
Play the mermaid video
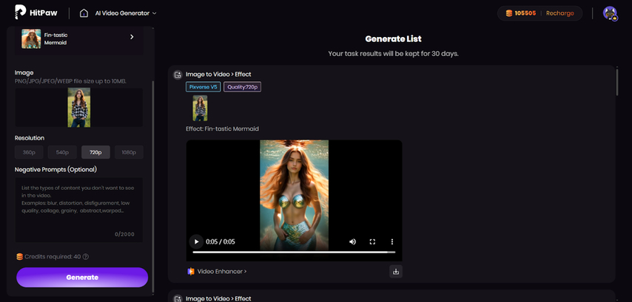[196, 241]
